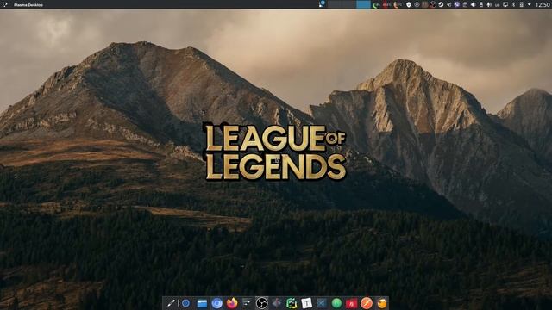Viewport: 552px width, 310px height.
Task: Open the microphone tray icon
Action: tap(489, 4)
